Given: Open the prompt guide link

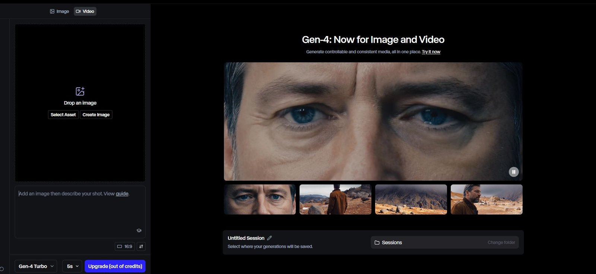Looking at the screenshot, I should coord(122,194).
